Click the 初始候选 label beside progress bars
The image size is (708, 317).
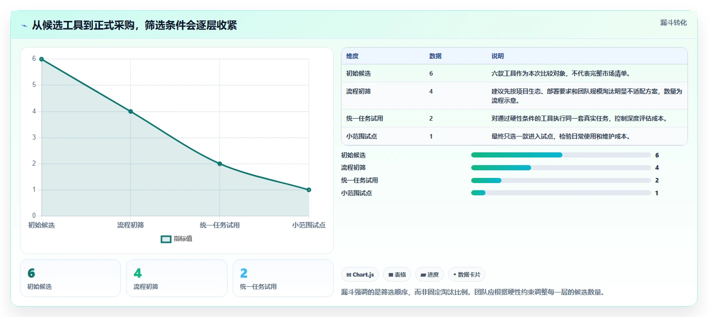[x=353, y=155]
